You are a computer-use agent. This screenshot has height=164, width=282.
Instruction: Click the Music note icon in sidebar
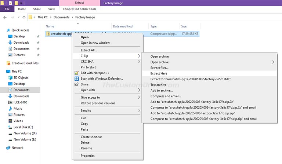[x=10, y=109]
